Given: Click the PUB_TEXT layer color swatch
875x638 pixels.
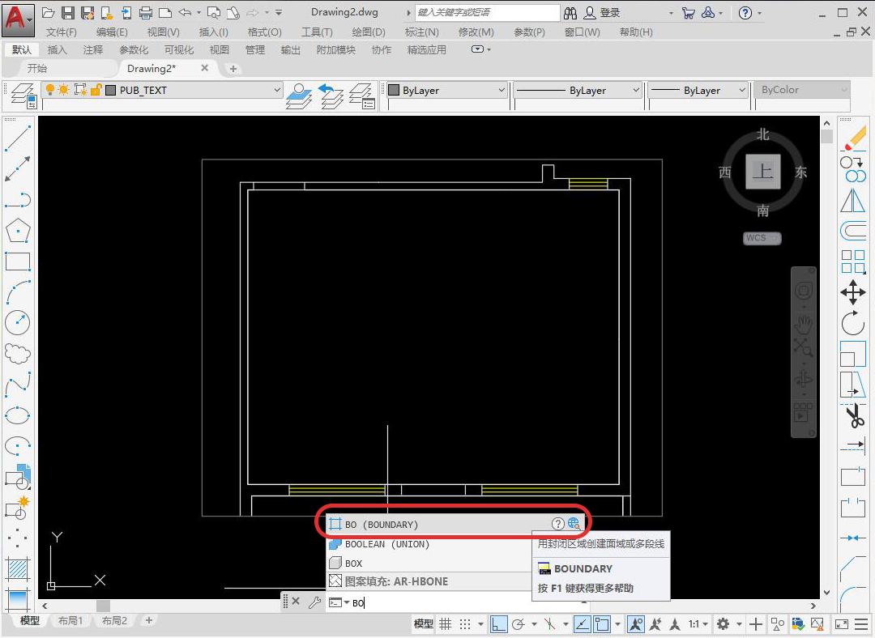Looking at the screenshot, I should [110, 90].
